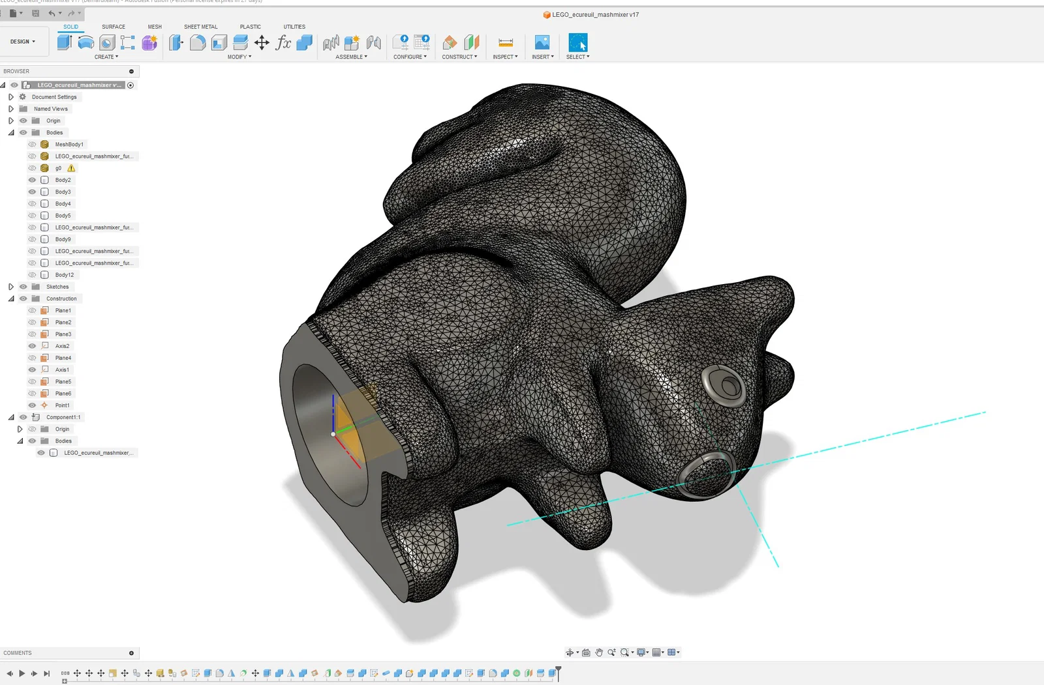Toggle visibility of Body9

(x=32, y=239)
